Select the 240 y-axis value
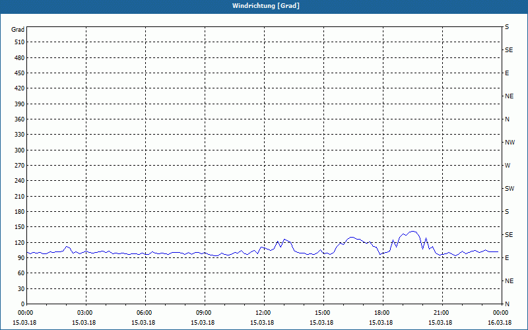528x330 pixels. coord(20,181)
